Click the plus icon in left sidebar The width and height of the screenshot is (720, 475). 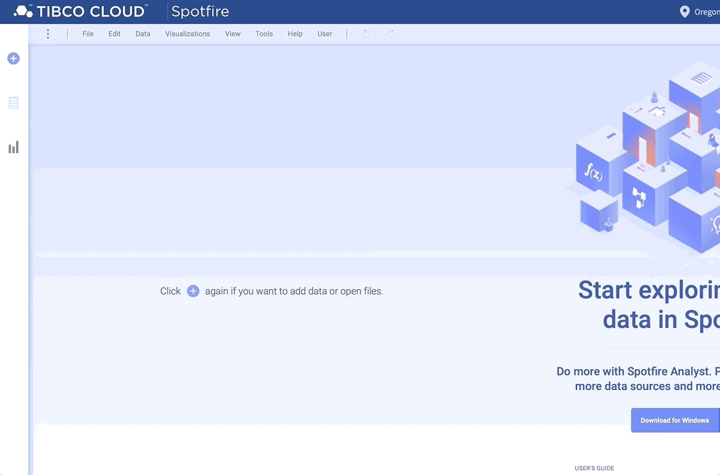click(14, 58)
